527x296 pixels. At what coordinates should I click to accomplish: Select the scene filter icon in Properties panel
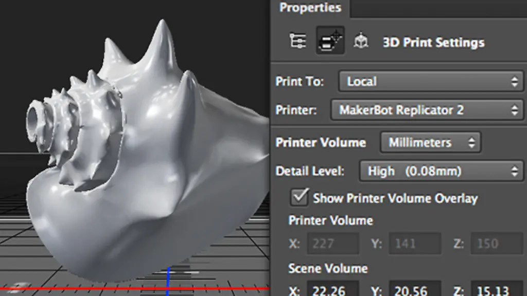pos(297,41)
